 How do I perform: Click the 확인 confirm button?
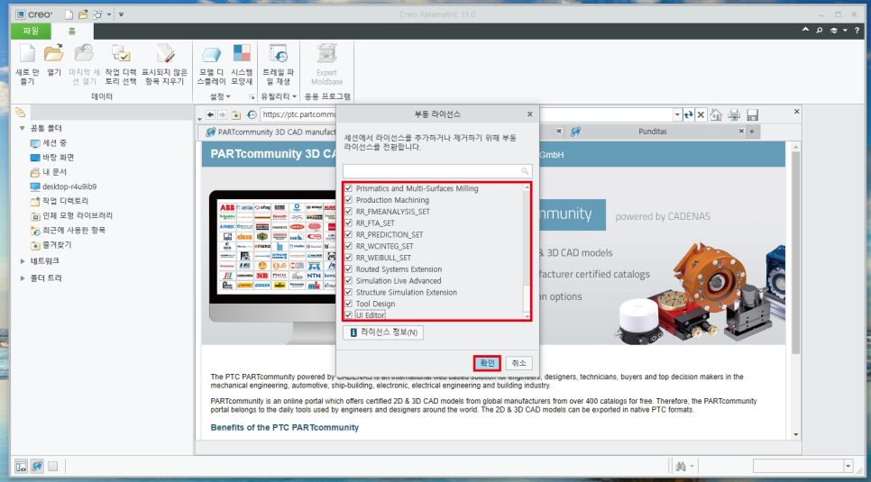(487, 363)
